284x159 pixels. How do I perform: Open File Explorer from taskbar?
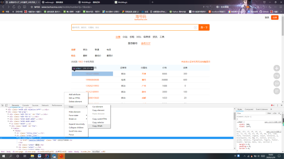[32, 156]
